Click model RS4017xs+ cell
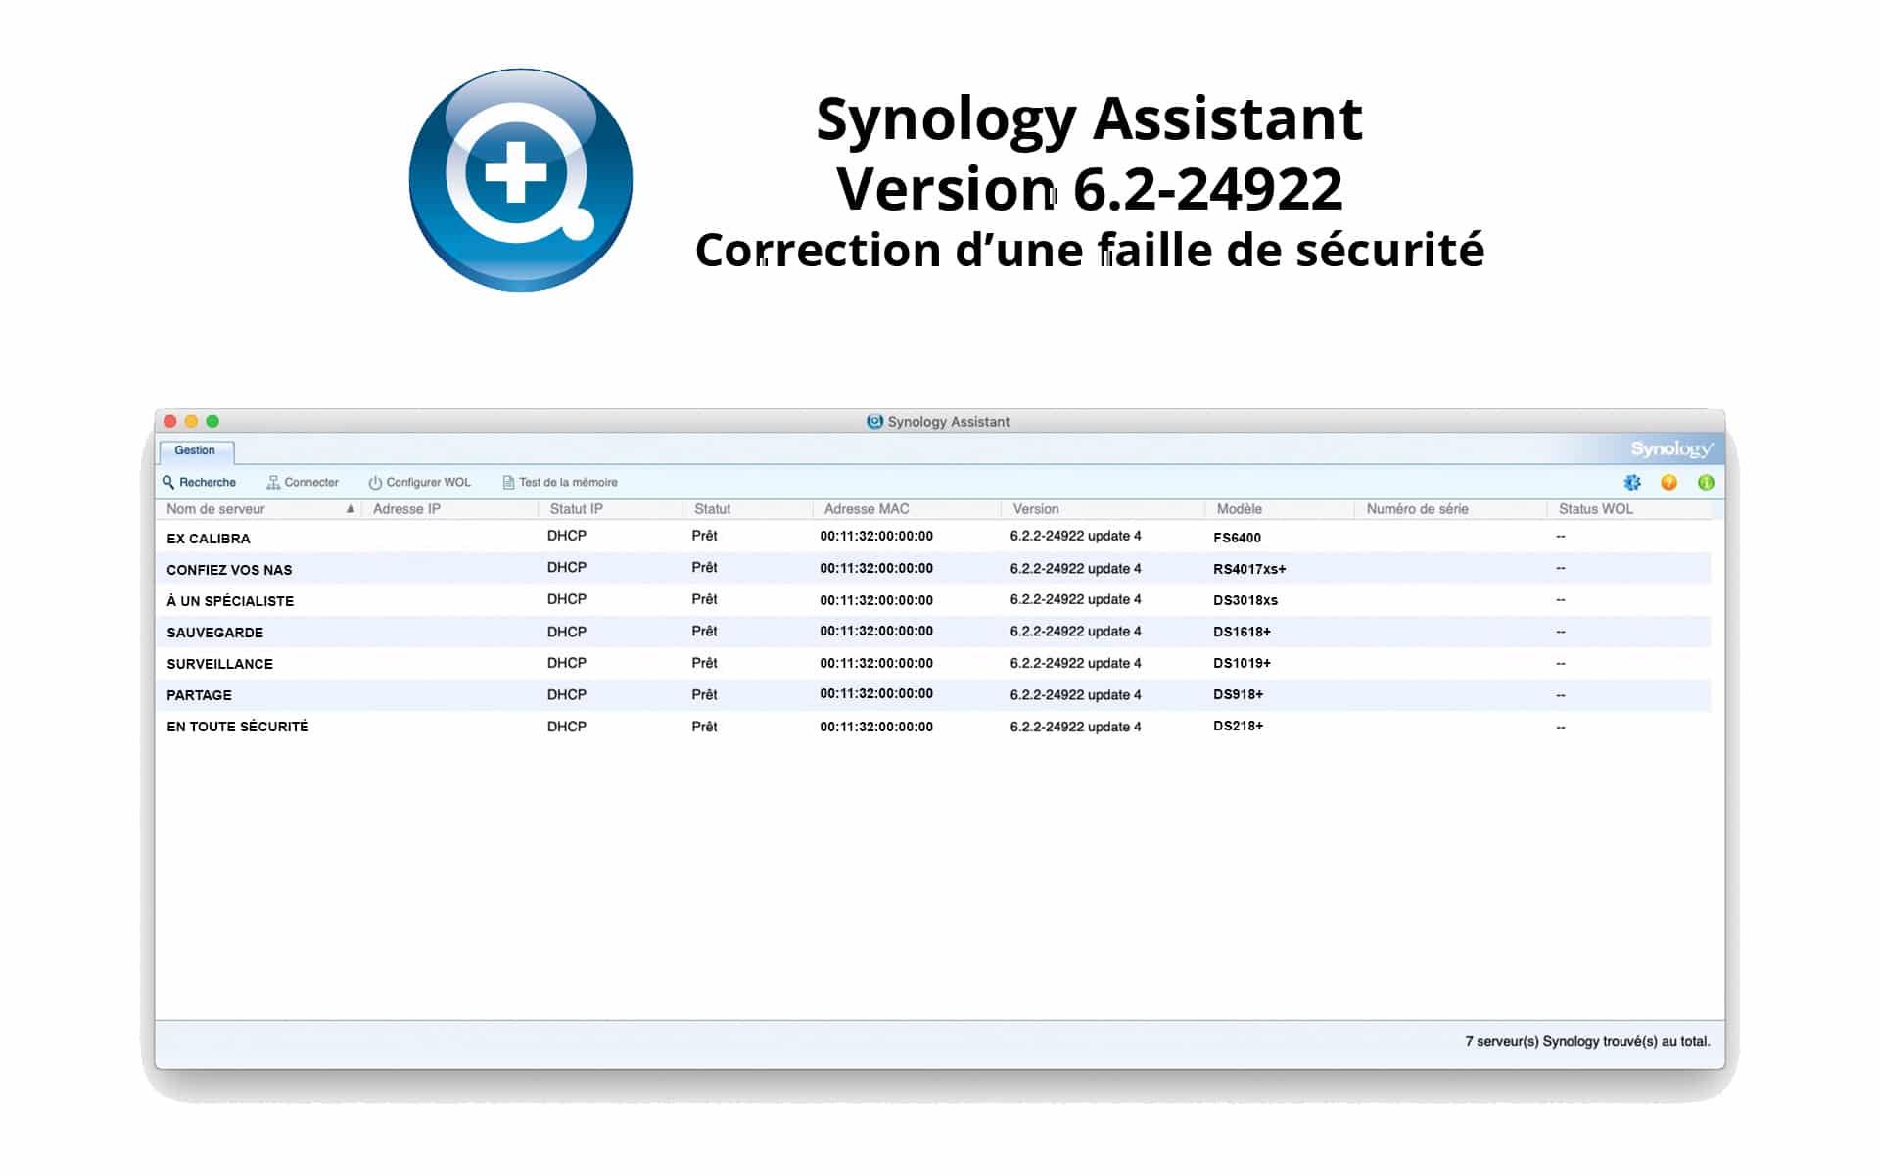1880x1175 pixels. click(1249, 569)
